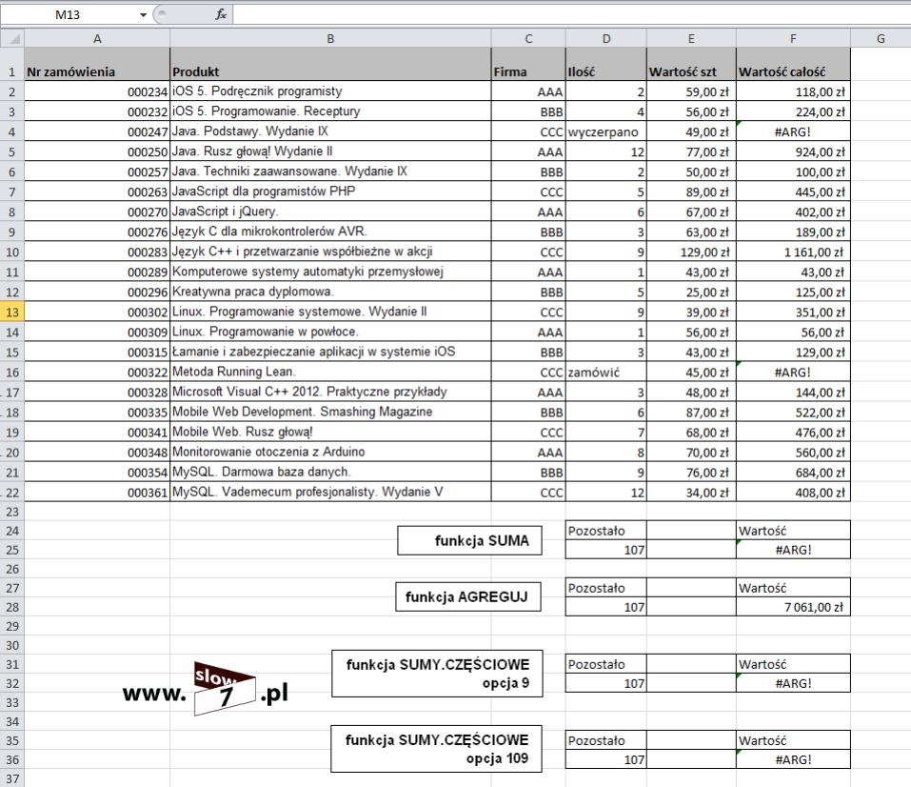911x787 pixels.
Task: Click the 'funkcja SUMA' label box
Action: [469, 540]
